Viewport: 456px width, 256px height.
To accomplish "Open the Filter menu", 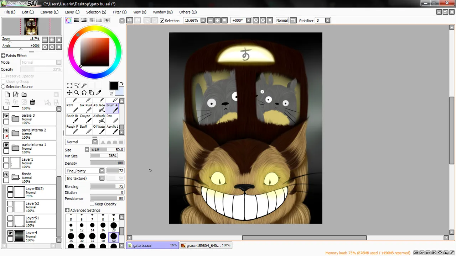I will 119,12.
